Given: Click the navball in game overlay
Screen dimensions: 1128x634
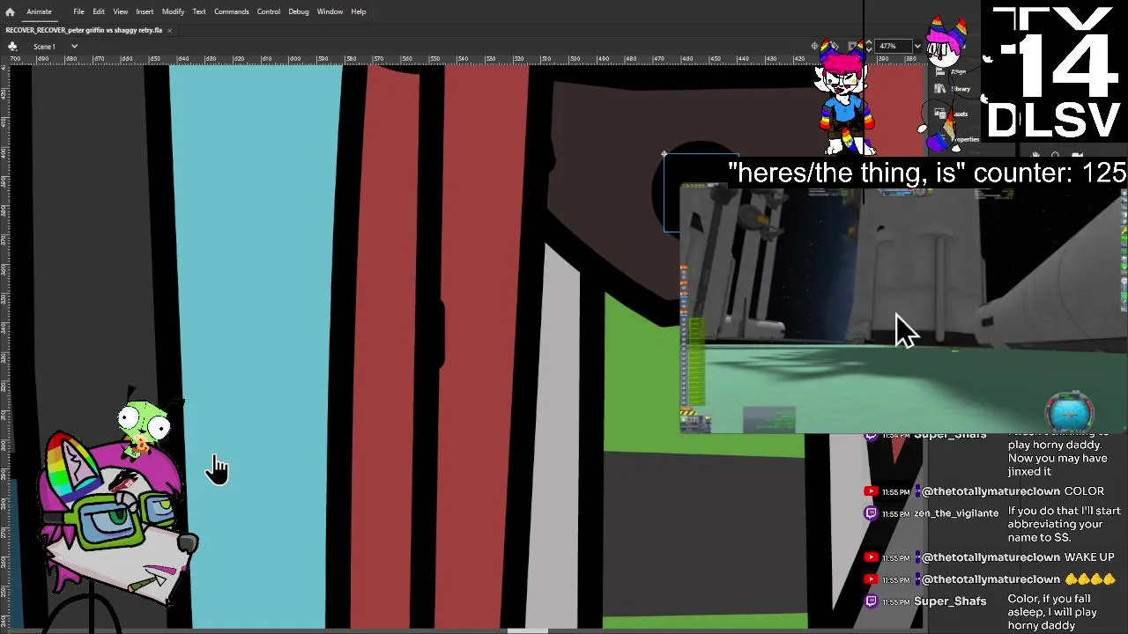Looking at the screenshot, I should (x=1071, y=412).
